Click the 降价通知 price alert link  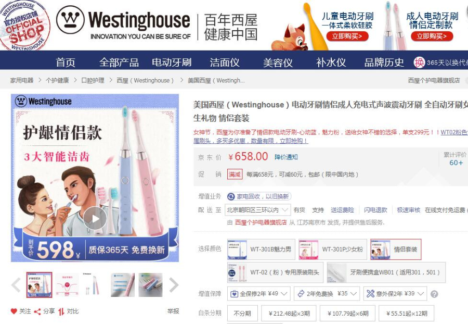(286, 157)
